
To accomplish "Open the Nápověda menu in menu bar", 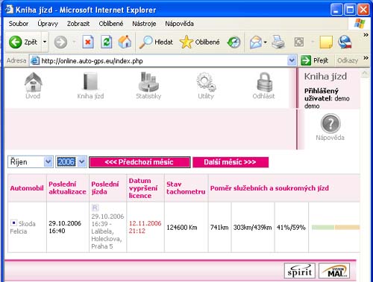I will pyautogui.click(x=179, y=24).
